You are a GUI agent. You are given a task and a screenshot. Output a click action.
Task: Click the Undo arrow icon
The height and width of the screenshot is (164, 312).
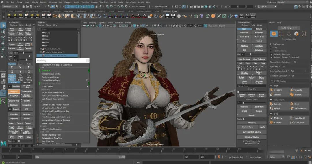tap(35, 7)
